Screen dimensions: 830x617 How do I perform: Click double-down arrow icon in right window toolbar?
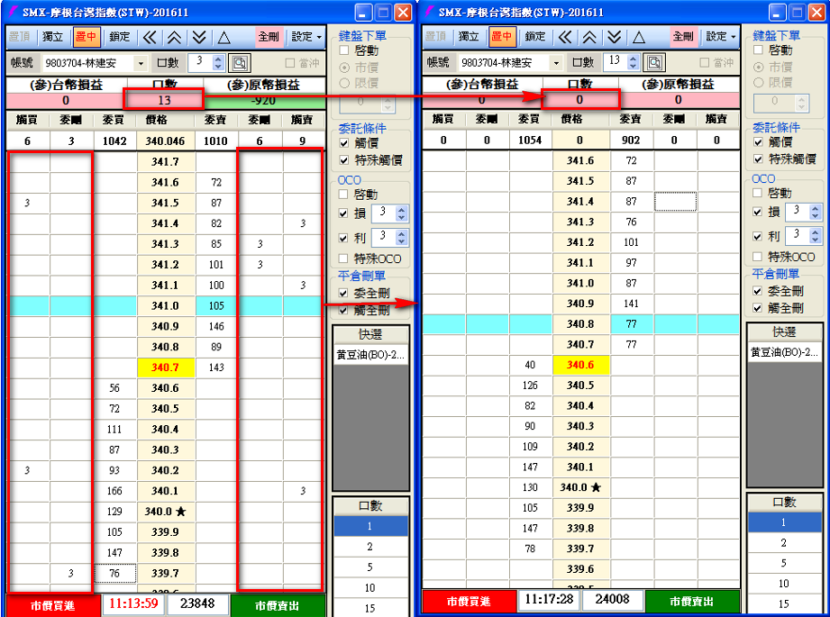click(614, 37)
